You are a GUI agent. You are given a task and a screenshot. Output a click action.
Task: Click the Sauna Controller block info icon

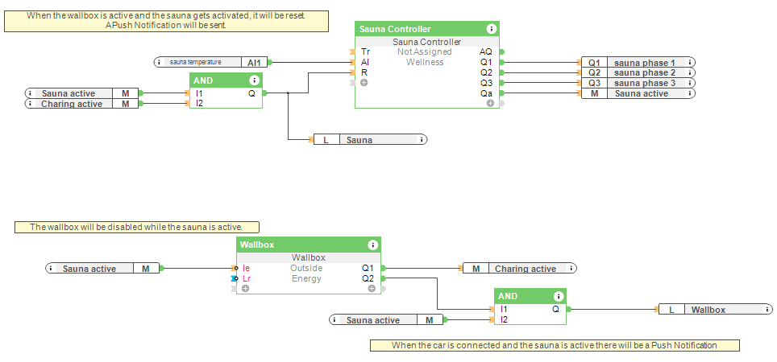click(492, 29)
